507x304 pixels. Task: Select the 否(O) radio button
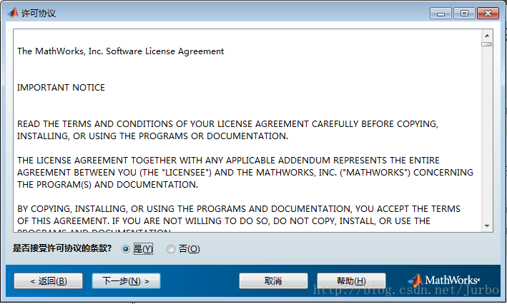point(171,249)
